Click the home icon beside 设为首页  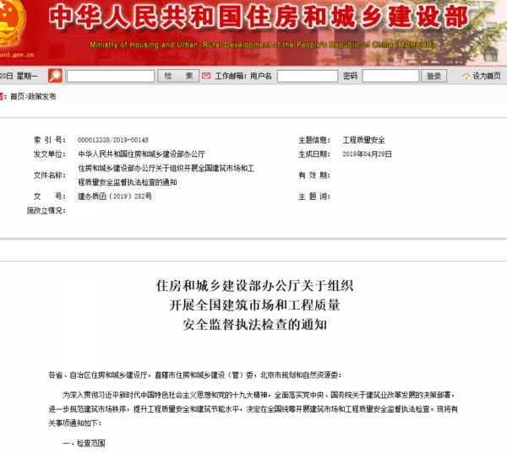coord(466,76)
